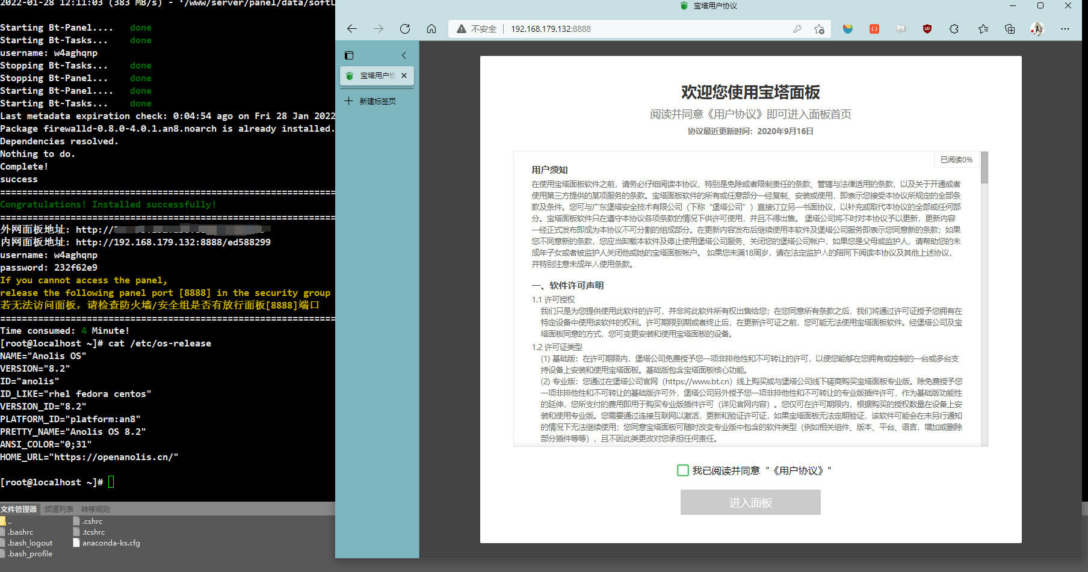Screen dimensions: 1088x572
Task: Click the 不安全 security warning icon
Action: [x=462, y=29]
